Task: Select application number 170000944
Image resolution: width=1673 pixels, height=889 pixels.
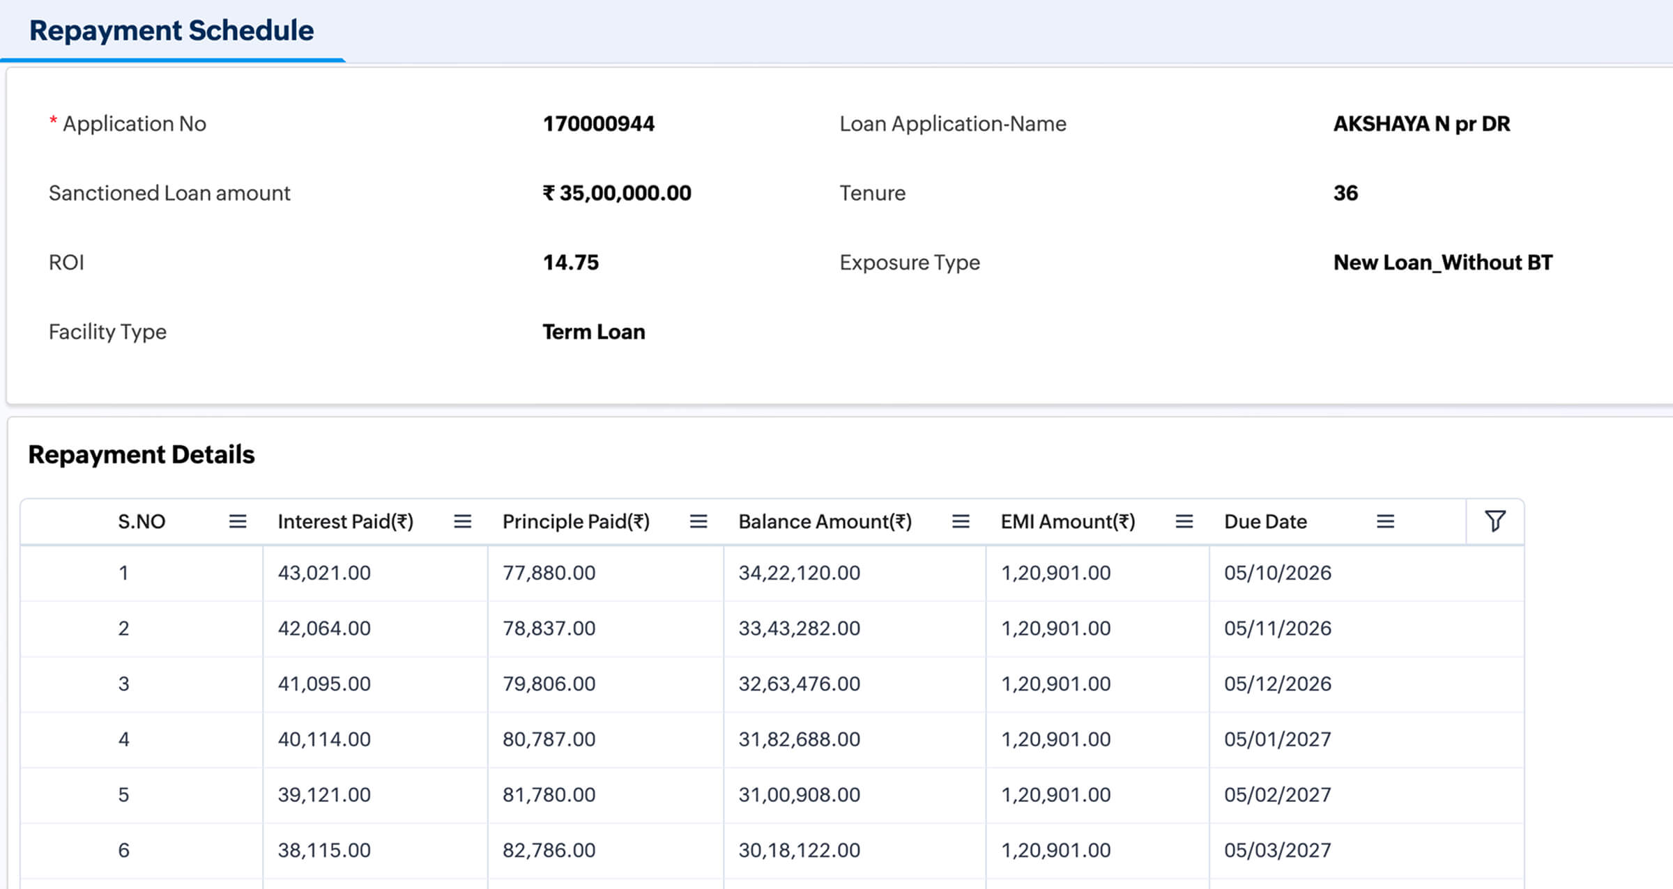Action: 599,123
